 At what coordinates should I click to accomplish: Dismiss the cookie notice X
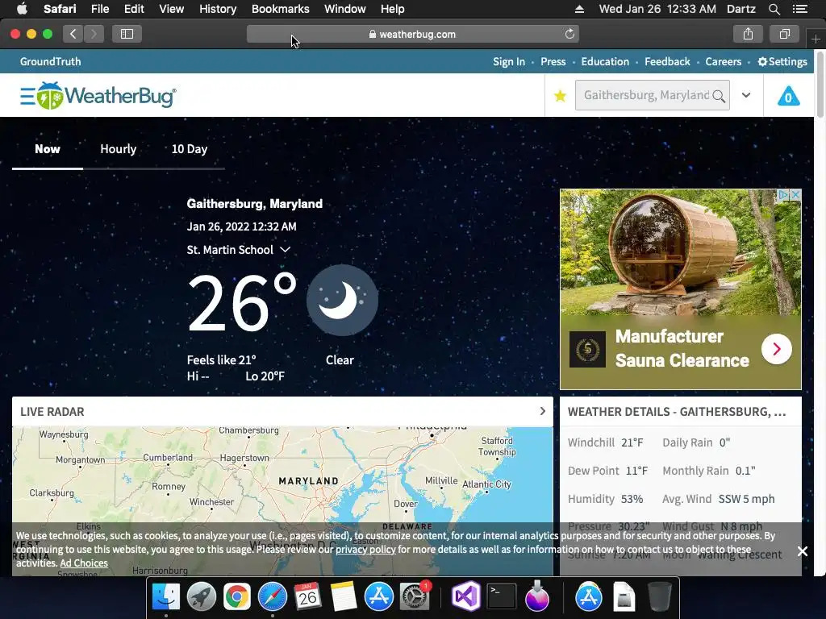coord(803,551)
